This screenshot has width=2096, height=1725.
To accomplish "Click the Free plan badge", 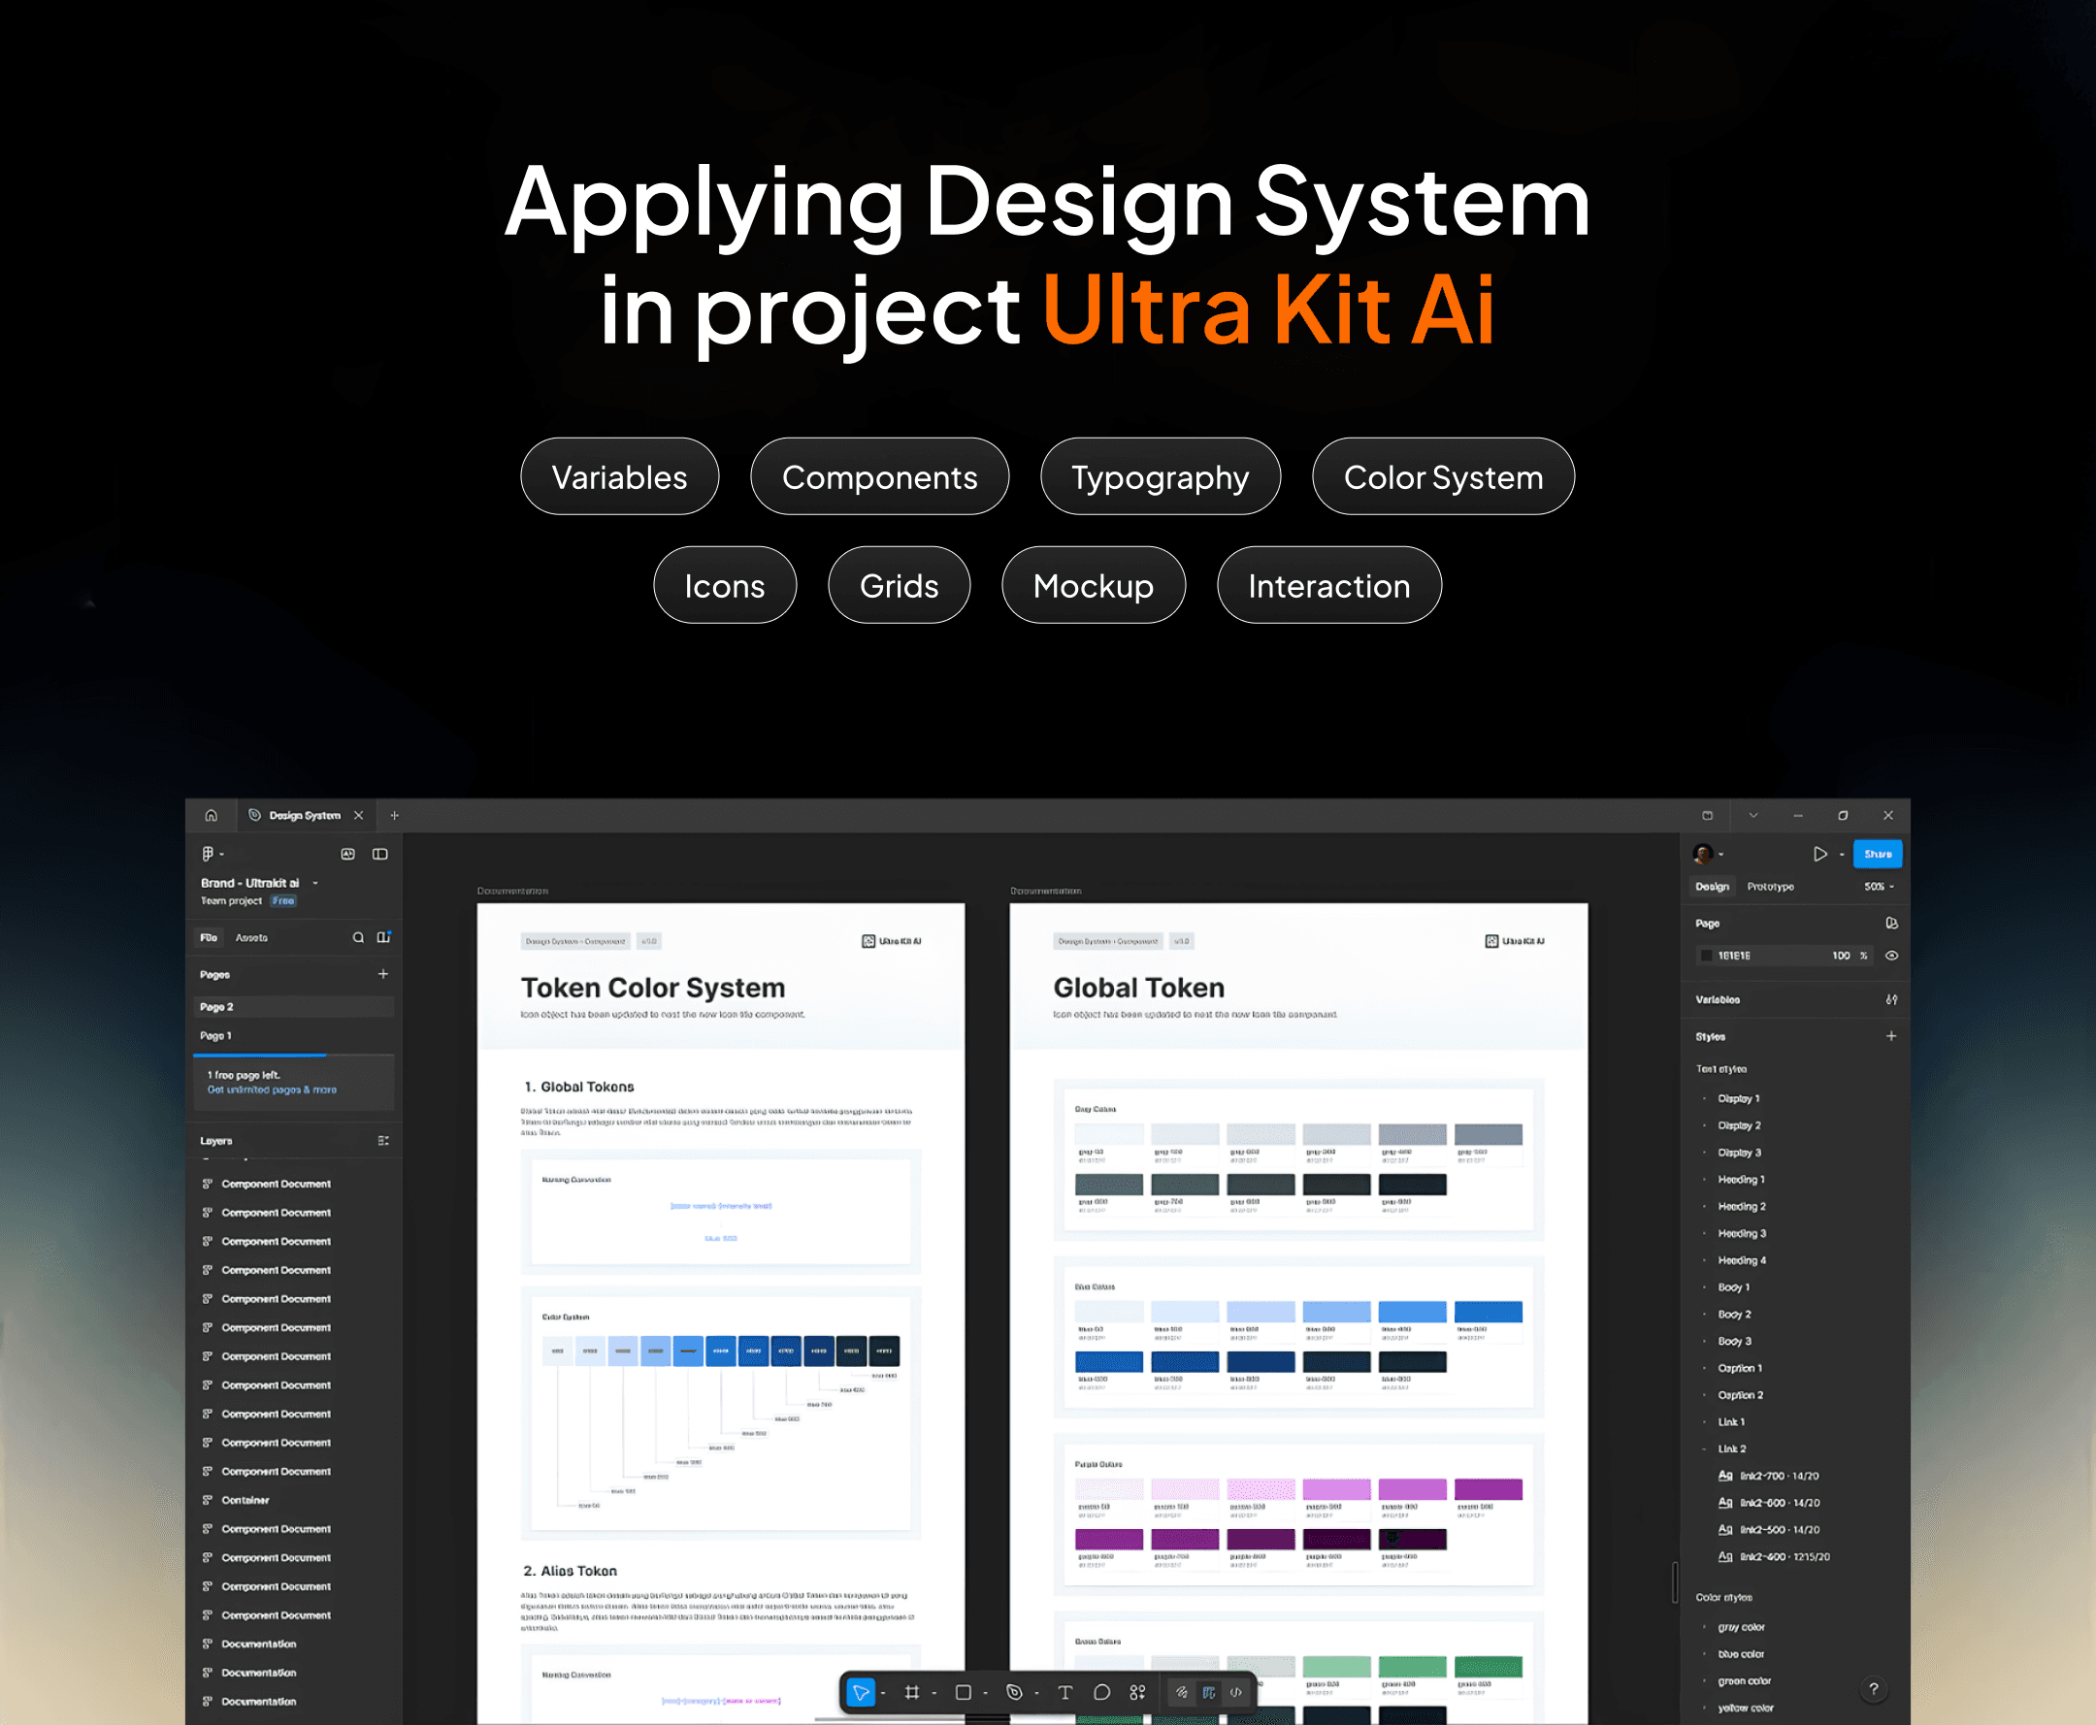I will pos(283,900).
